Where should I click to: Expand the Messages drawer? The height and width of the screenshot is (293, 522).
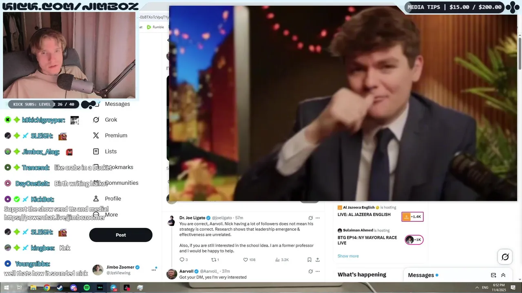click(503, 275)
